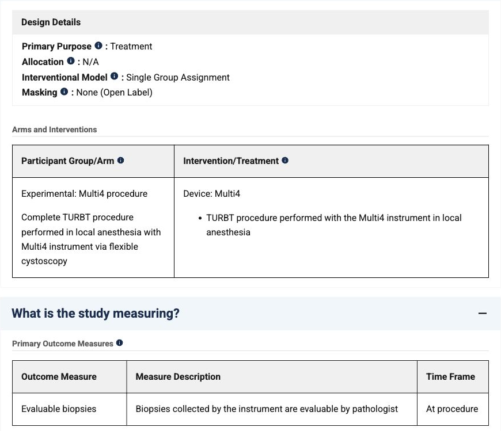Screen dimensions: 501x431
Task: Click the 'Single Group Assignment' value
Action: tap(177, 77)
